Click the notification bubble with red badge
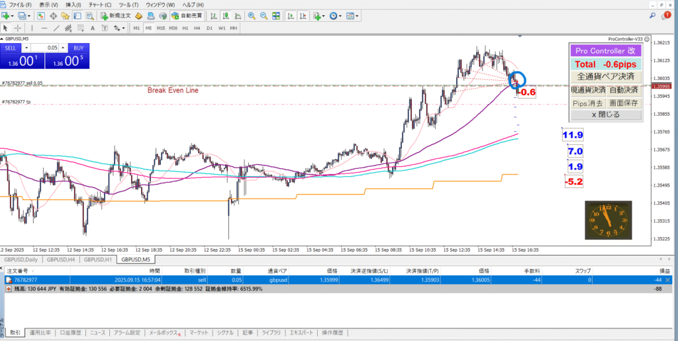 [666, 15]
